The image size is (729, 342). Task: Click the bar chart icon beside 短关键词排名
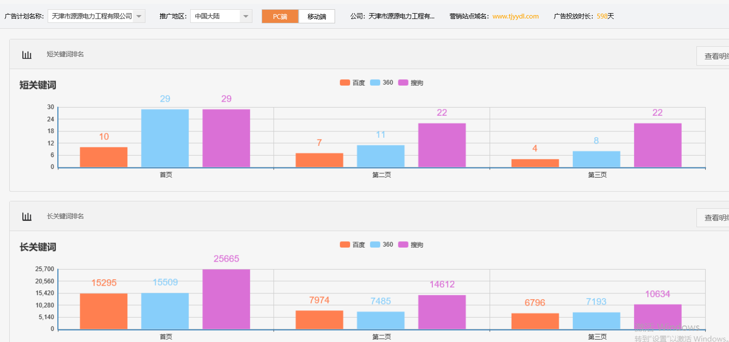(x=27, y=54)
